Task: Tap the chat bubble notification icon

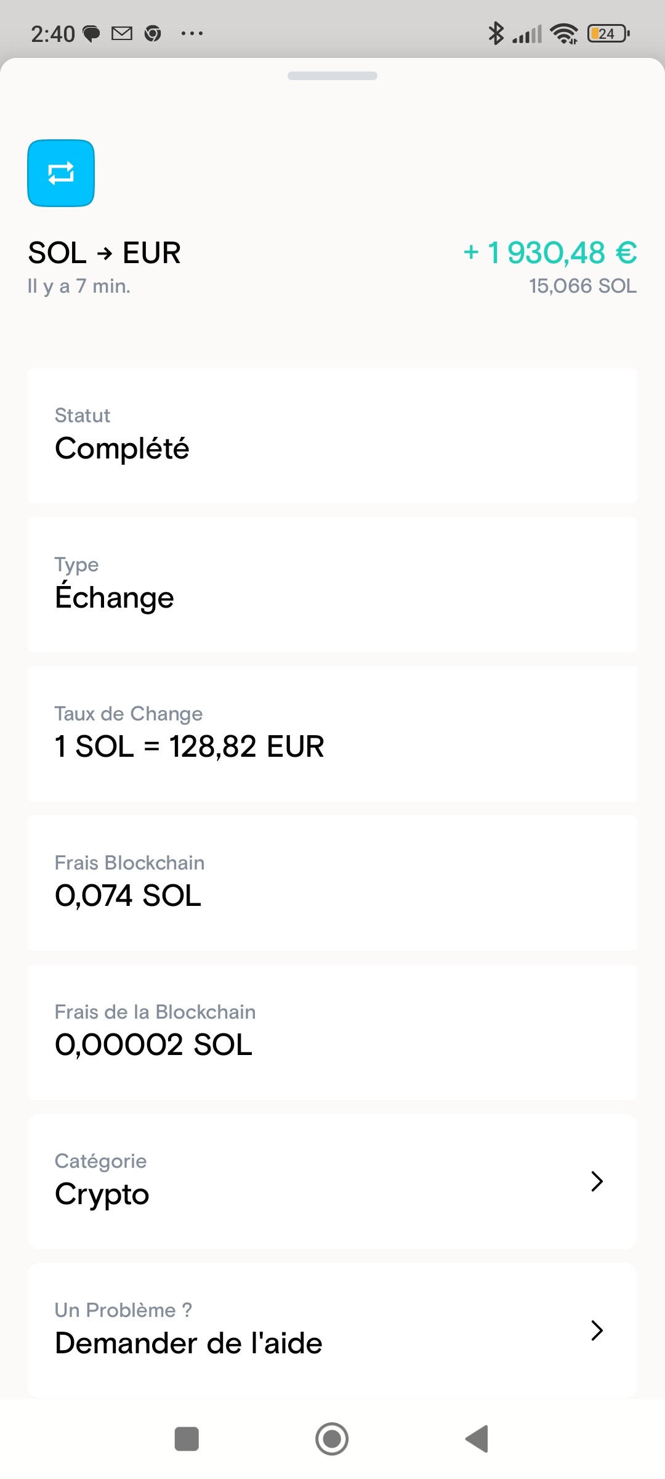Action: 91,34
